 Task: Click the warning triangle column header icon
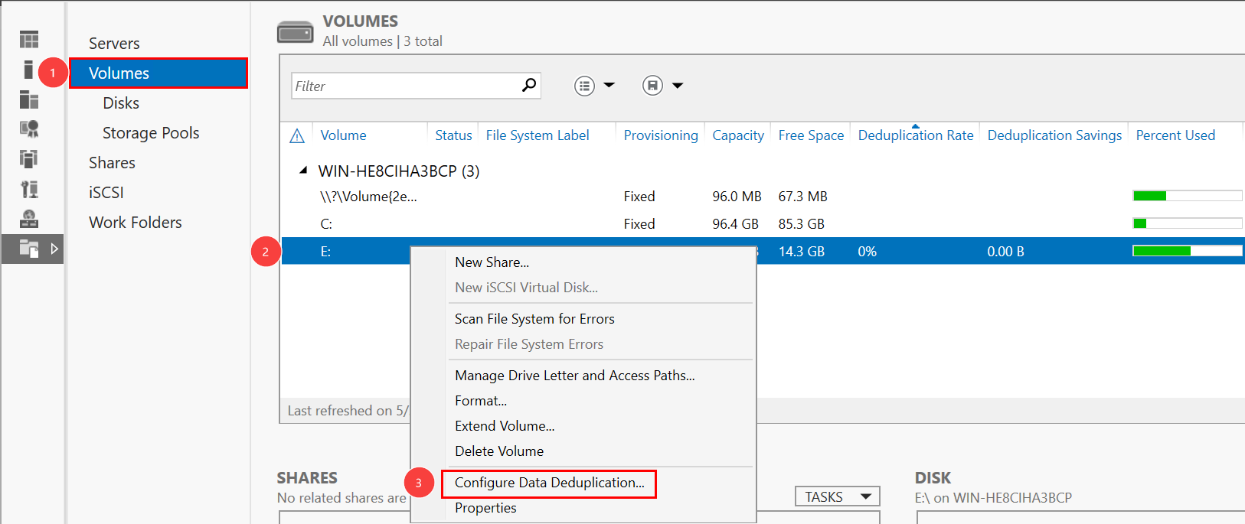coord(297,136)
